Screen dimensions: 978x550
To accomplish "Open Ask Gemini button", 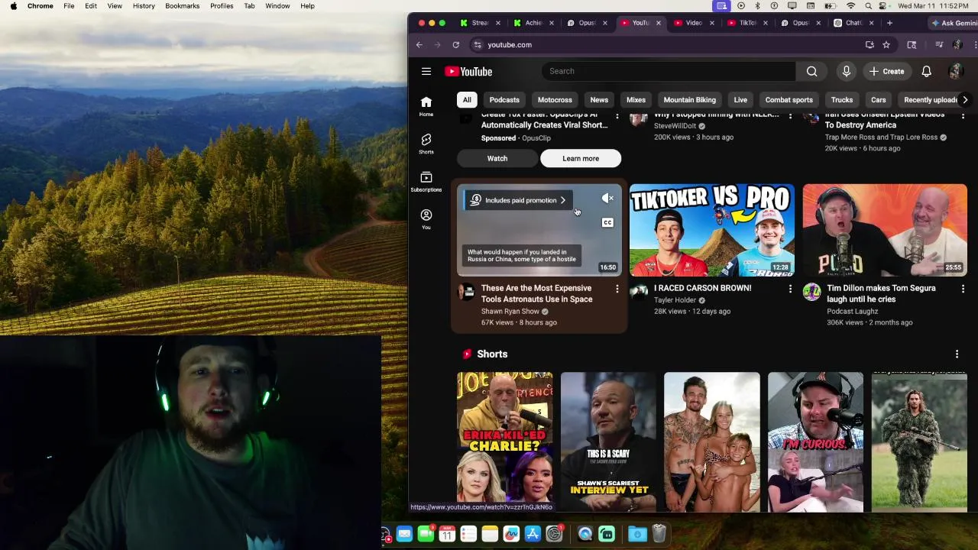I will [x=954, y=23].
